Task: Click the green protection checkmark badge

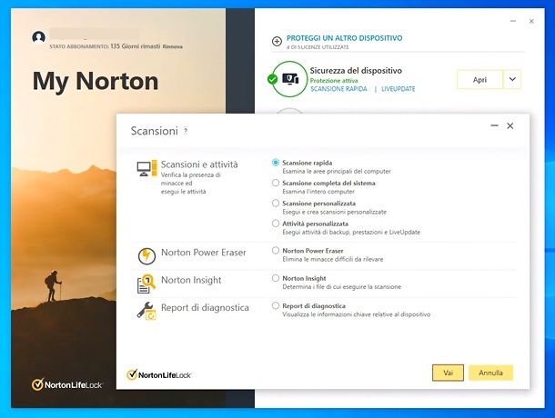Action: (x=272, y=79)
